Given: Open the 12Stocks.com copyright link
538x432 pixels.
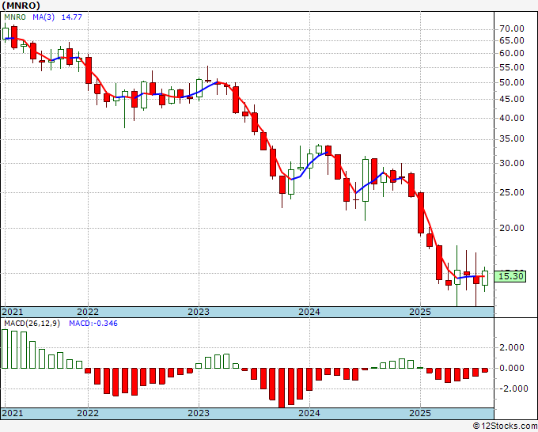Looking at the screenshot, I should tap(505, 426).
